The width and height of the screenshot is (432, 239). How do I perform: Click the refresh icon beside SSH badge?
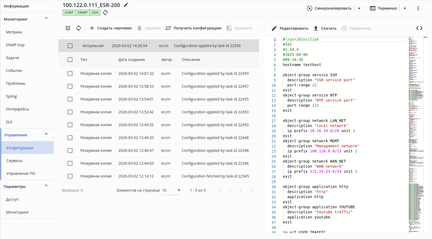pyautogui.click(x=105, y=13)
